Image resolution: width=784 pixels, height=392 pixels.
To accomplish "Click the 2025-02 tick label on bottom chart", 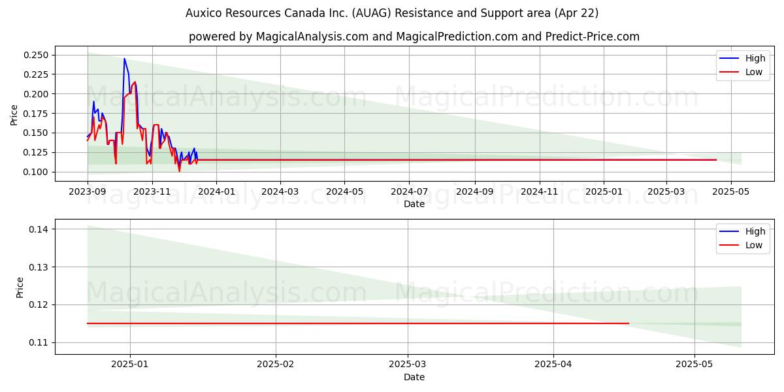I will tap(276, 365).
